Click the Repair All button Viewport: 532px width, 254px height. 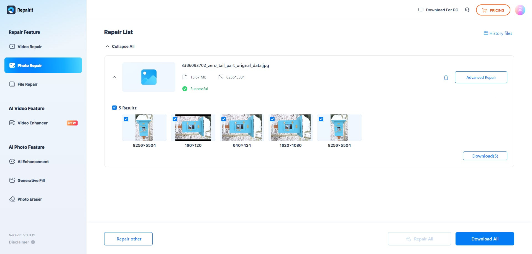tap(420, 239)
